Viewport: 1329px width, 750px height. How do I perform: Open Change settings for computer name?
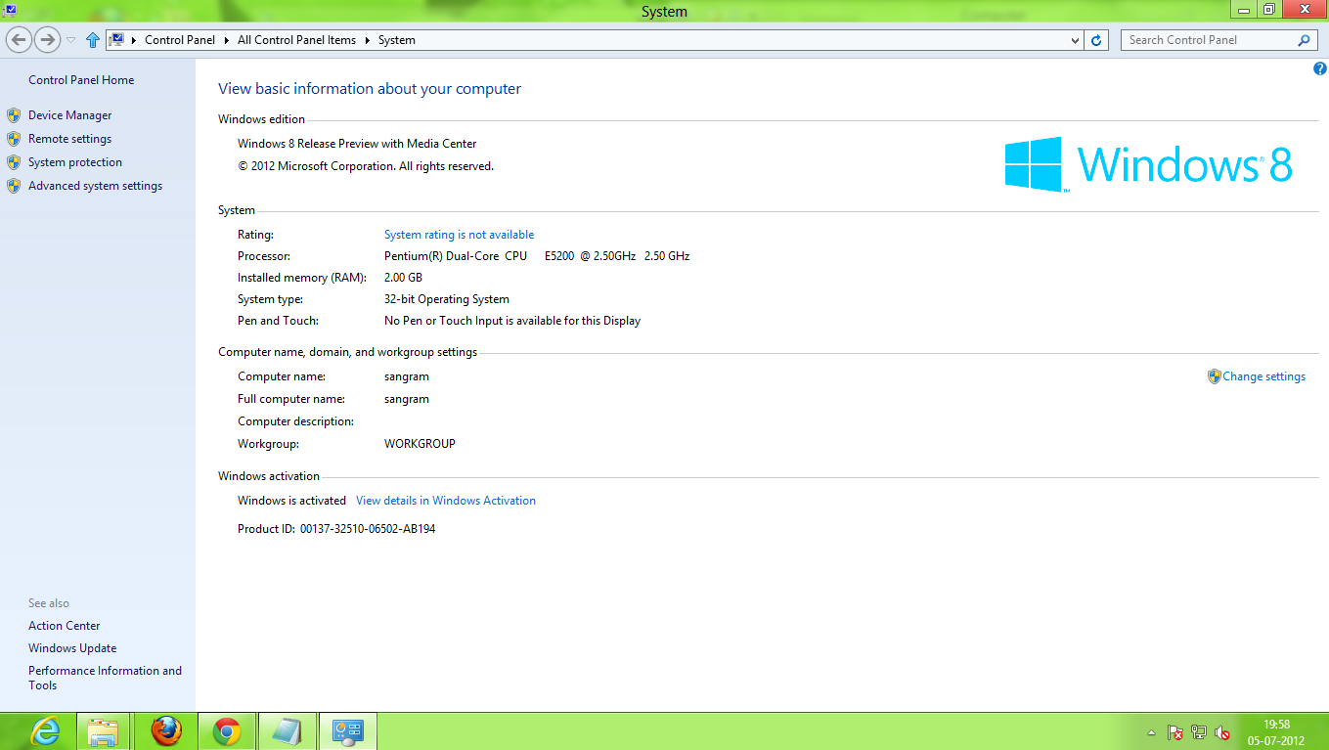coord(1263,375)
